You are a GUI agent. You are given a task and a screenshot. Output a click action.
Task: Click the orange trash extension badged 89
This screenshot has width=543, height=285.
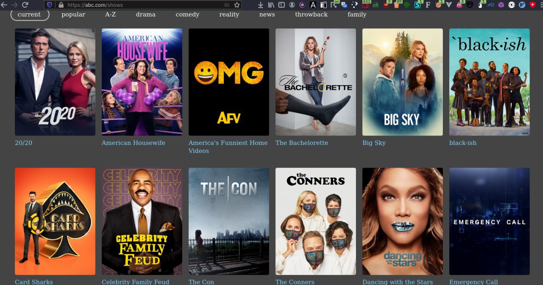click(x=396, y=5)
